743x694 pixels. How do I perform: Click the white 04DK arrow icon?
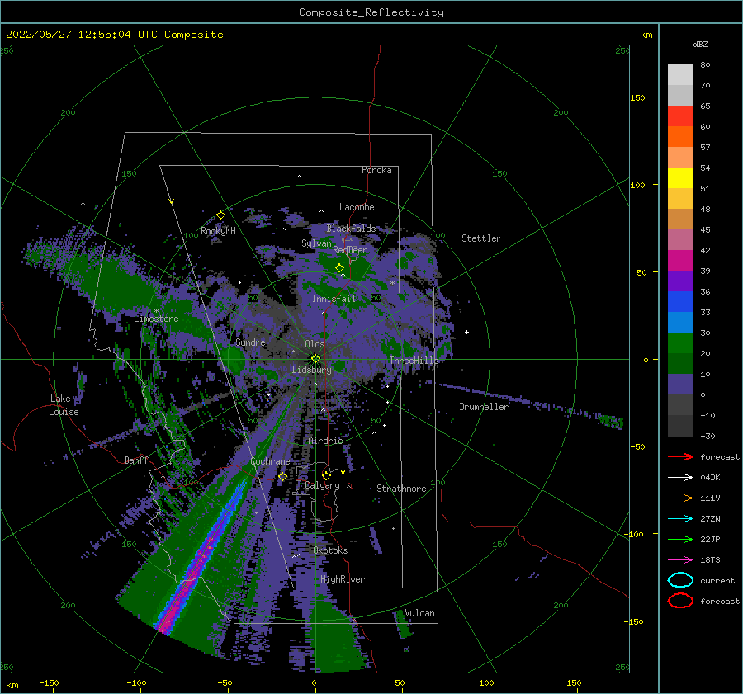tap(680, 478)
